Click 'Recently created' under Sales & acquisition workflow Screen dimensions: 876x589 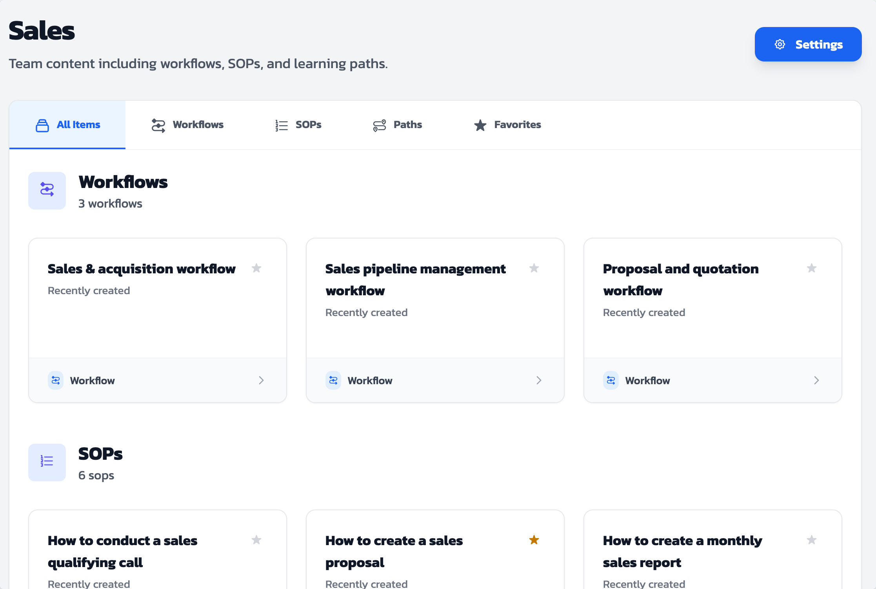point(89,291)
